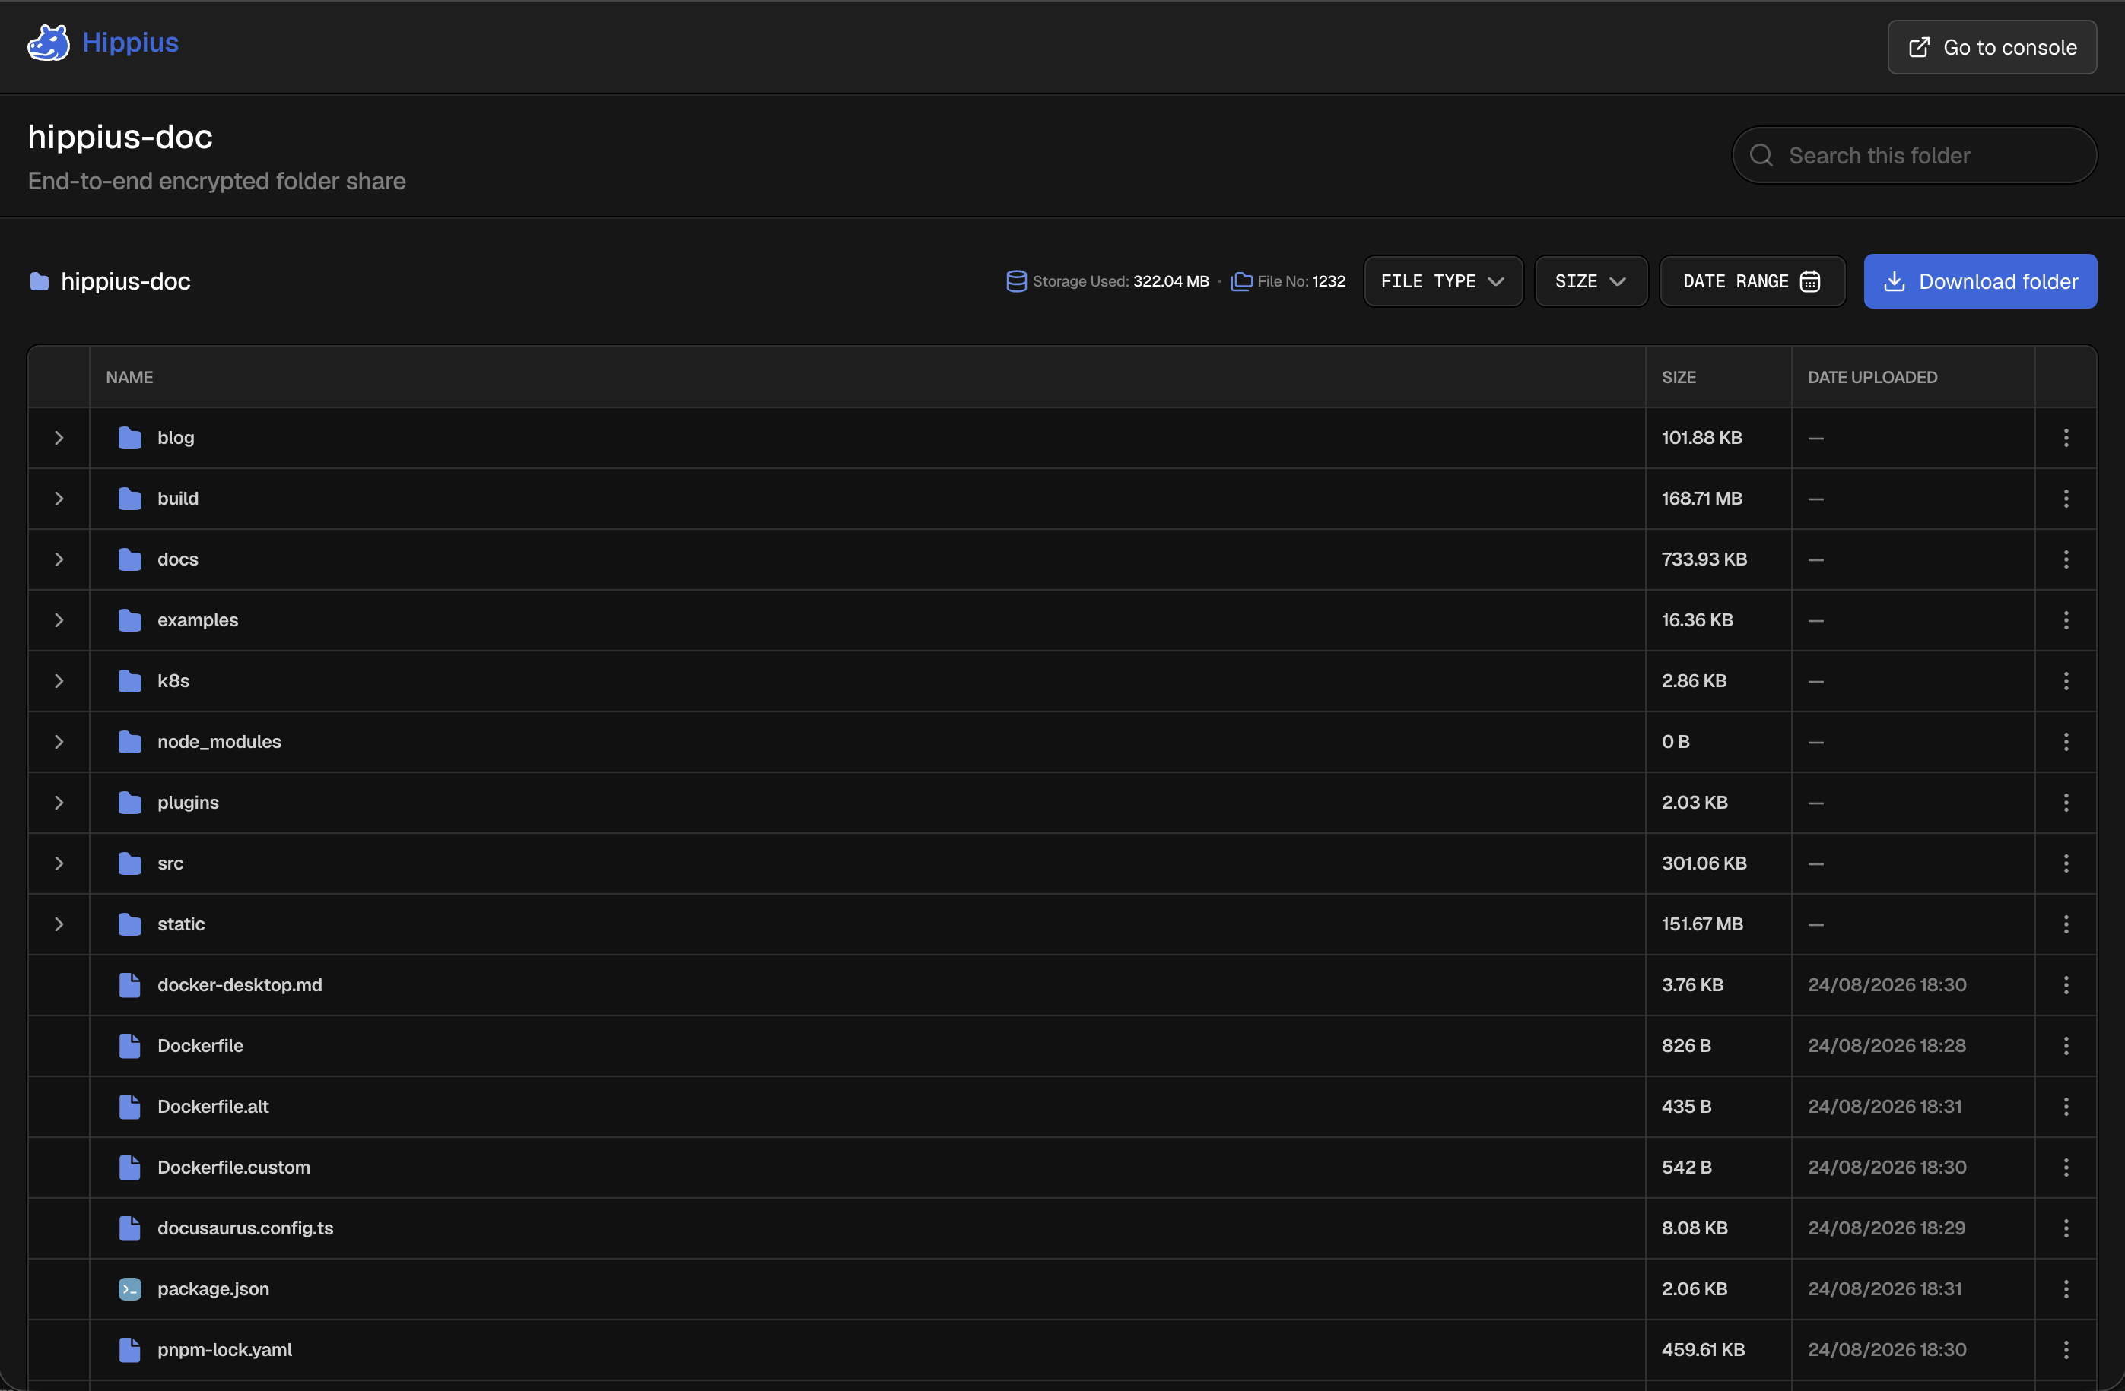Expand the plugins folder row

59,802
